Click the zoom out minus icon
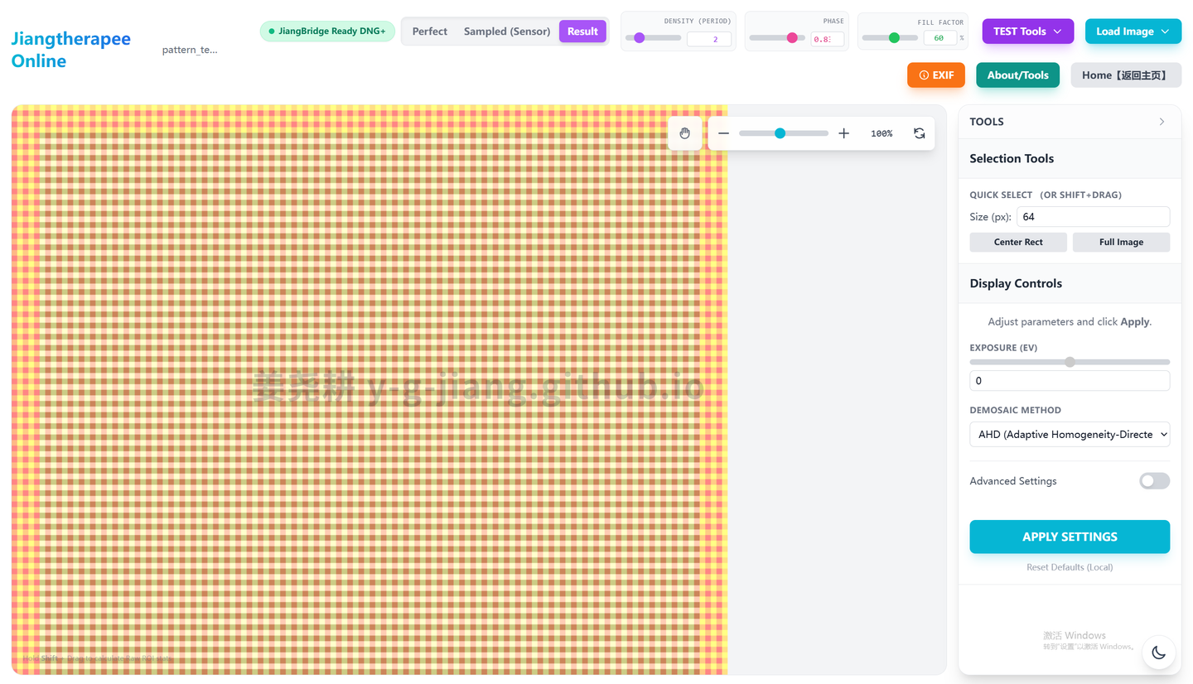The height and width of the screenshot is (684, 1193). (723, 133)
